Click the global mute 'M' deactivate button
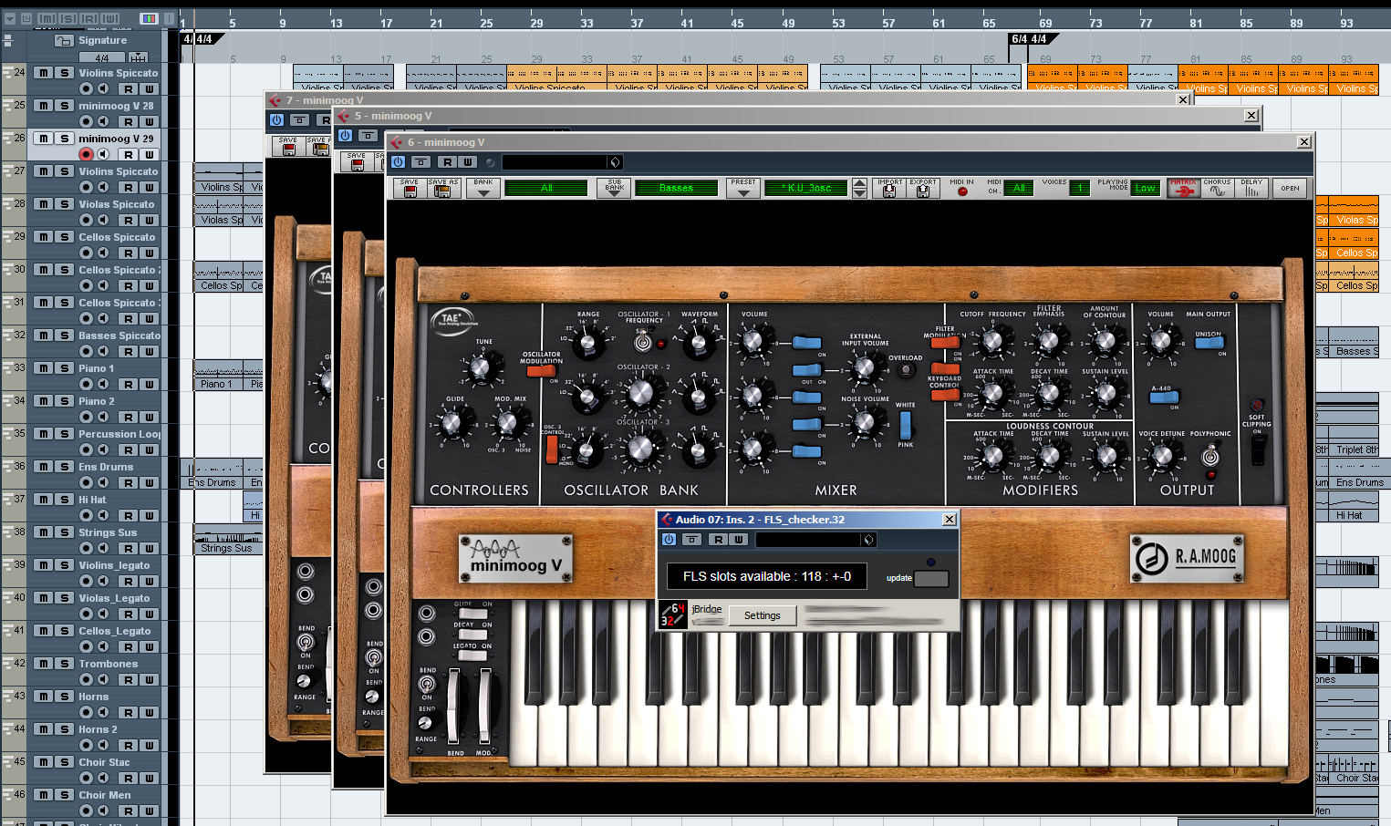Image resolution: width=1391 pixels, height=826 pixels. click(x=47, y=18)
